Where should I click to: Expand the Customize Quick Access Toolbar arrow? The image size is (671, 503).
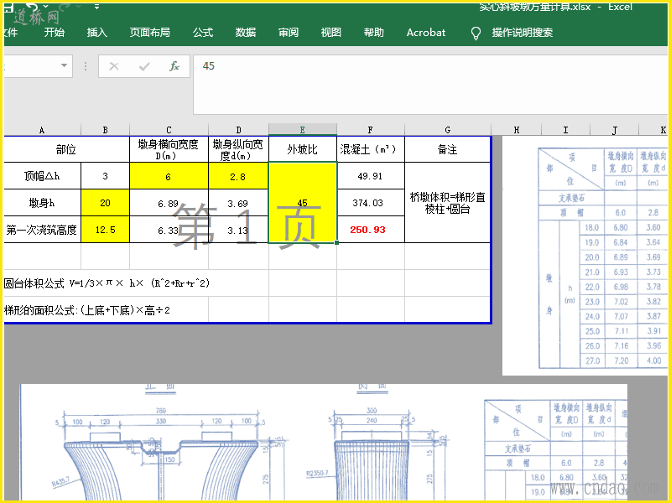point(96,7)
